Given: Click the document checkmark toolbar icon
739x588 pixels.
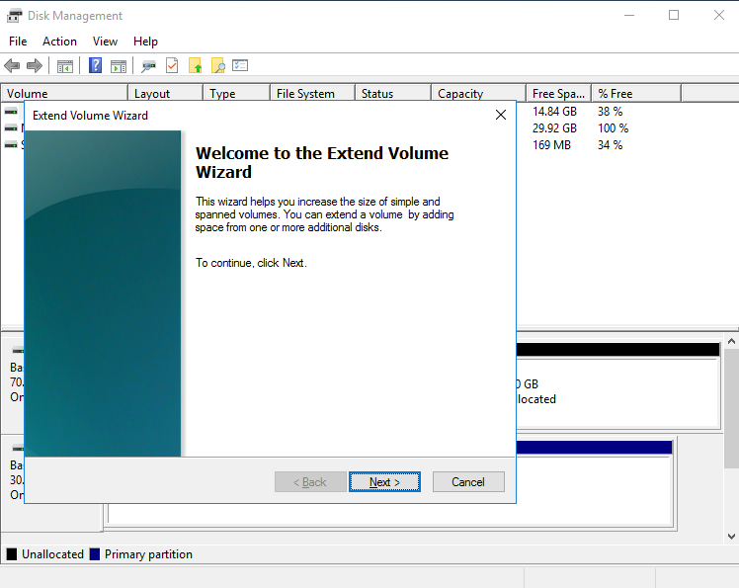Looking at the screenshot, I should [x=172, y=65].
